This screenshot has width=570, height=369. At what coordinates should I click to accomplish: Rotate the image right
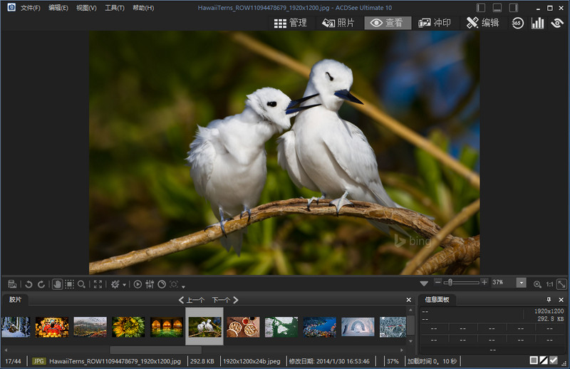pyautogui.click(x=41, y=284)
